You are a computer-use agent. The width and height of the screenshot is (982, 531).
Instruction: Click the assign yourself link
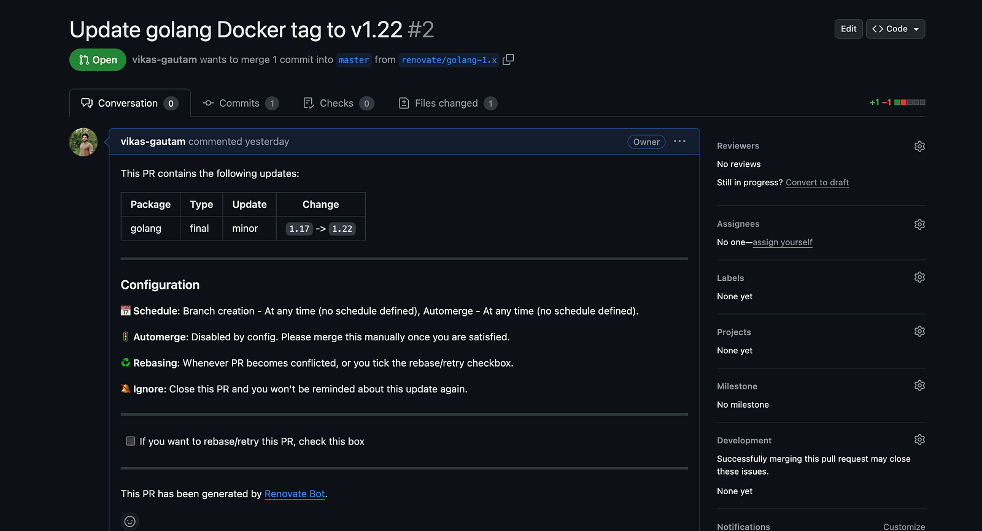pyautogui.click(x=783, y=242)
